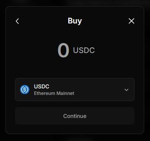
Task: Click the gray USDC unit beside amount
Action: 84,50
